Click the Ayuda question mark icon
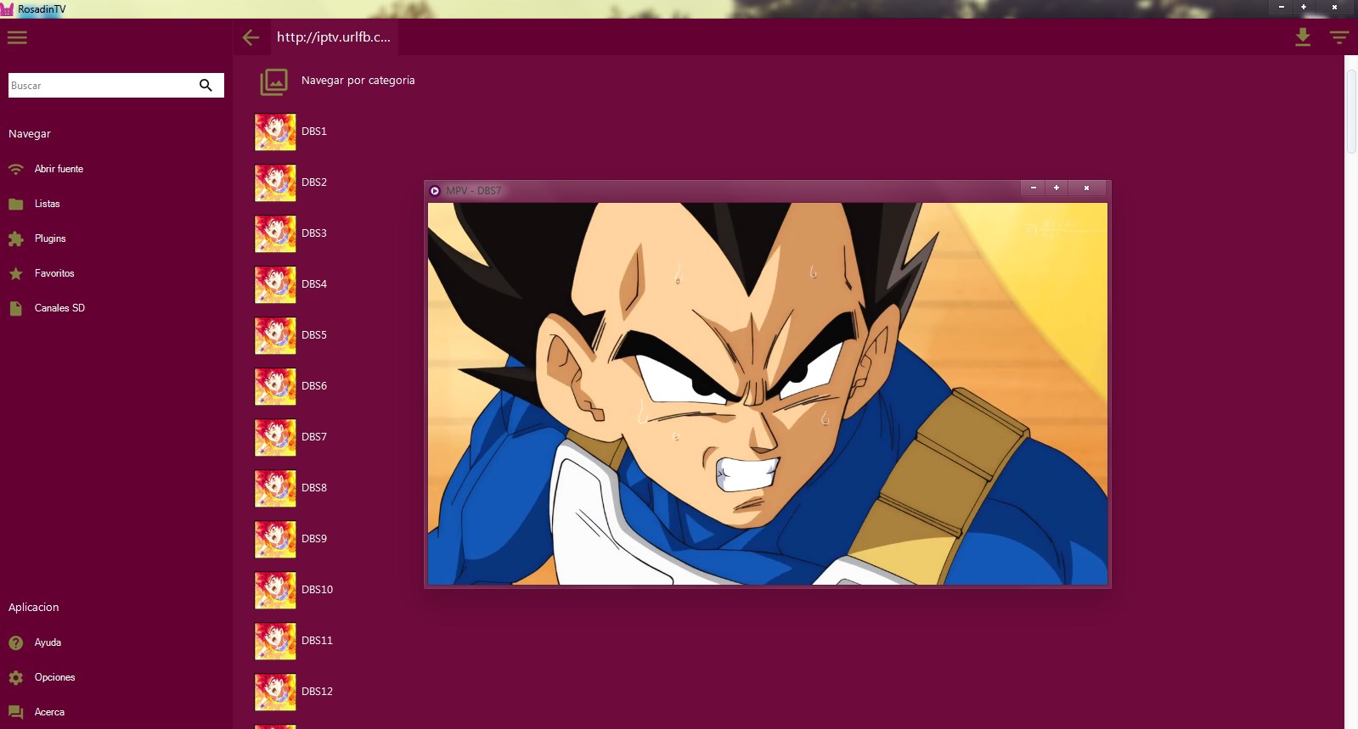1358x729 pixels. [15, 642]
